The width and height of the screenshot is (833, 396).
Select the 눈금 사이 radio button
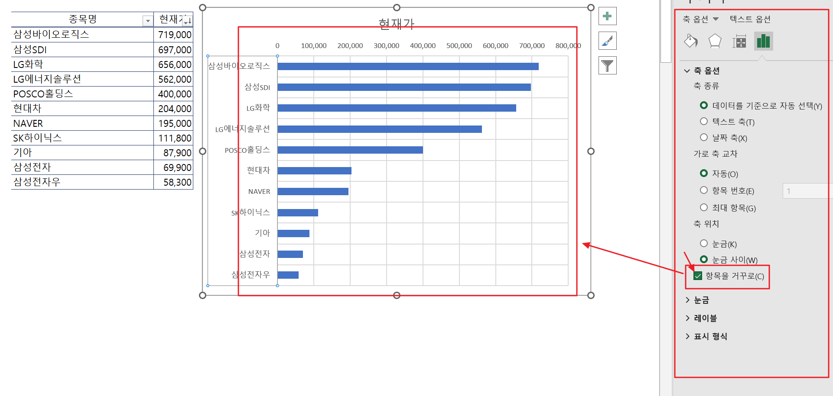pyautogui.click(x=704, y=259)
